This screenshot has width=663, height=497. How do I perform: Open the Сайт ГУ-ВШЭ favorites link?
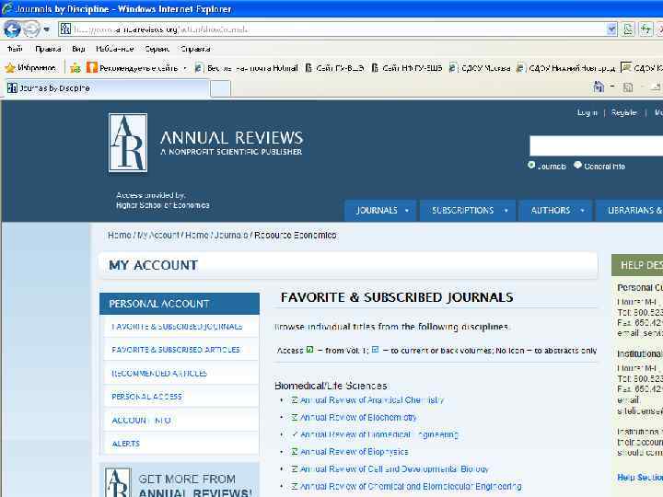(x=334, y=67)
